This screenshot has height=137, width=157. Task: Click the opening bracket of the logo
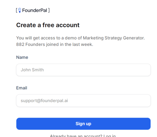[x=17, y=10]
